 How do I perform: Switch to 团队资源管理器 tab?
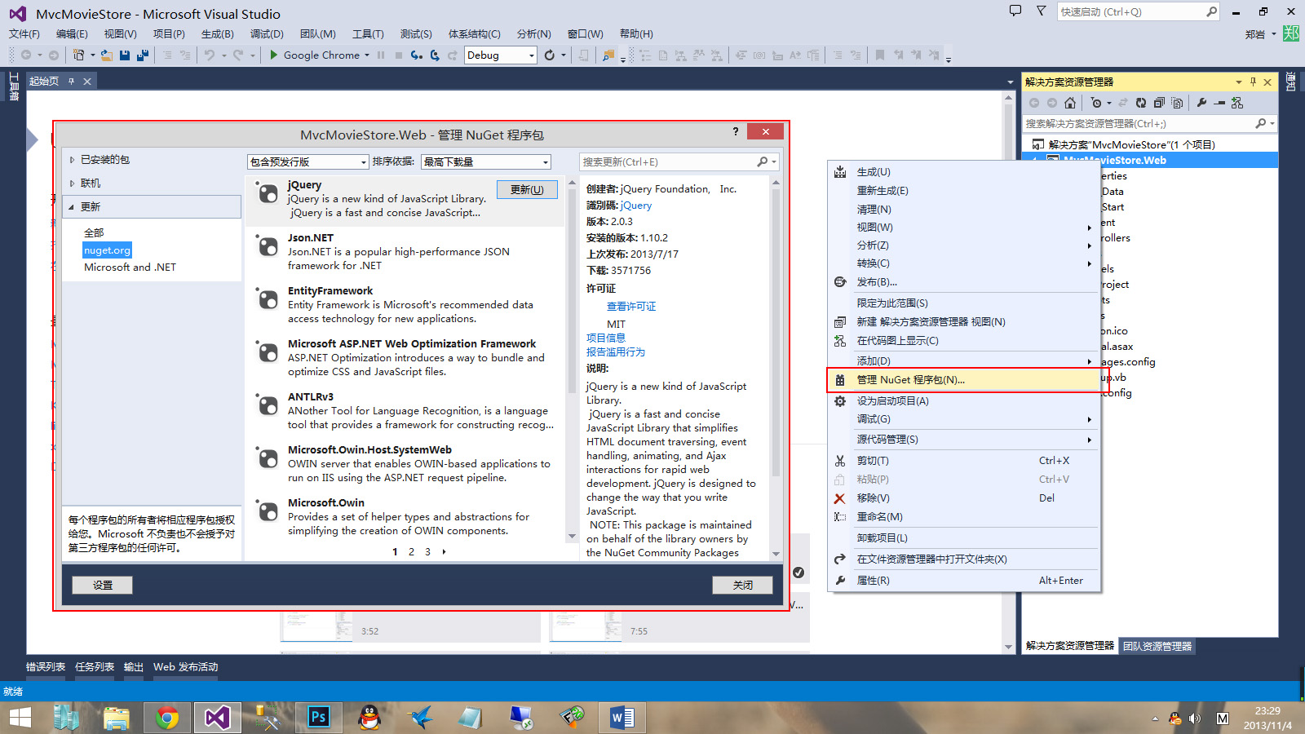click(1157, 646)
